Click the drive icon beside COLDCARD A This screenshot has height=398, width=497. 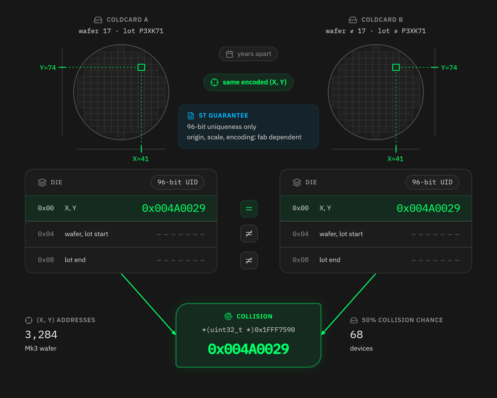coord(98,20)
